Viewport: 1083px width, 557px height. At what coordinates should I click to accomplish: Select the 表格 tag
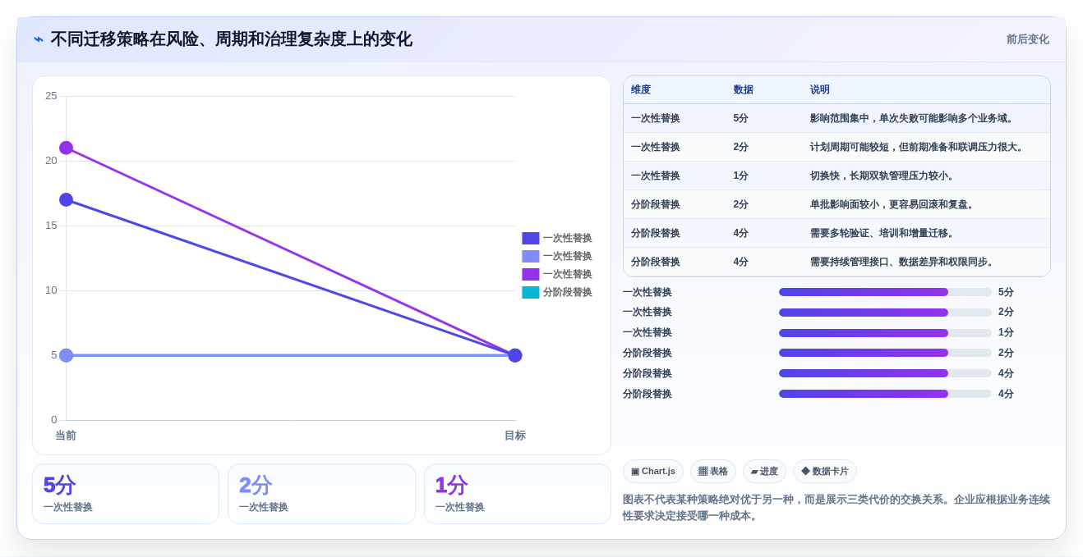point(713,472)
